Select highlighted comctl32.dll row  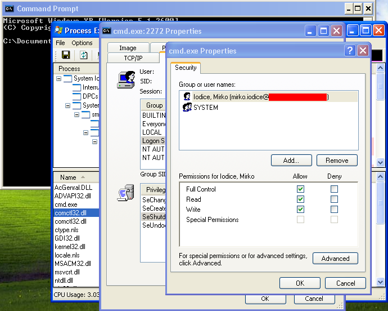click(76, 213)
